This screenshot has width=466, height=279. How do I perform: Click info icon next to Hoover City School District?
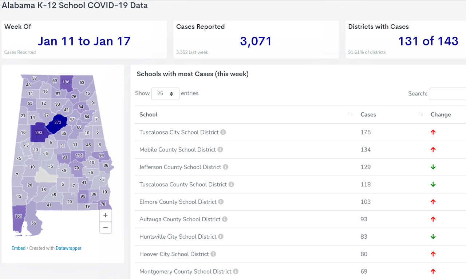213,254
